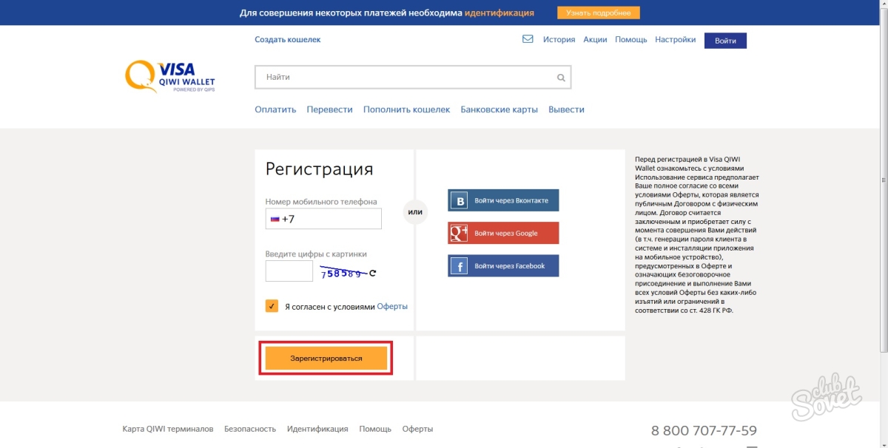Click the Зарегистрироваться button
The width and height of the screenshot is (888, 448).
[x=326, y=358]
